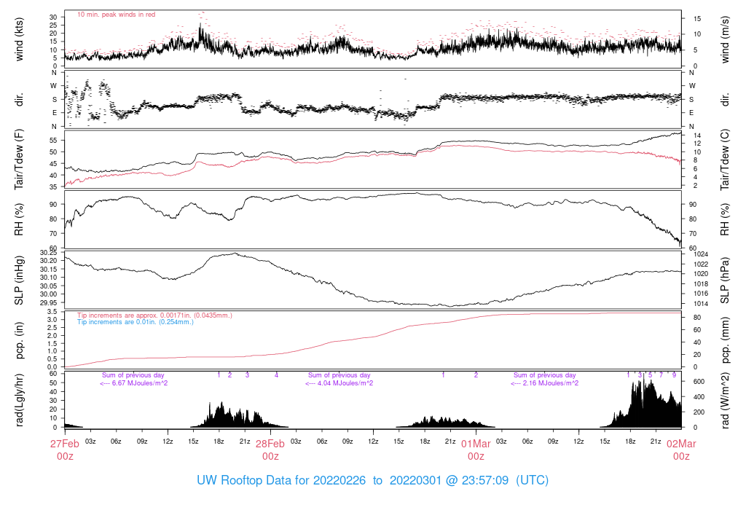Select the UW Rooftop Data title text

pos(372,480)
